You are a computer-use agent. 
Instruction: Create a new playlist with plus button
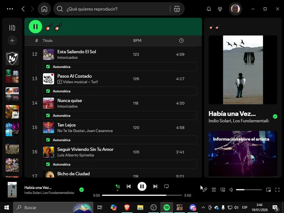(x=12, y=41)
